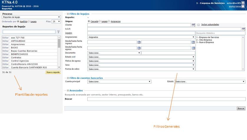Image resolution: width=247 pixels, height=140 pixels.
Task: Select Legajo radio in Ordenado por
Action: 29,21
